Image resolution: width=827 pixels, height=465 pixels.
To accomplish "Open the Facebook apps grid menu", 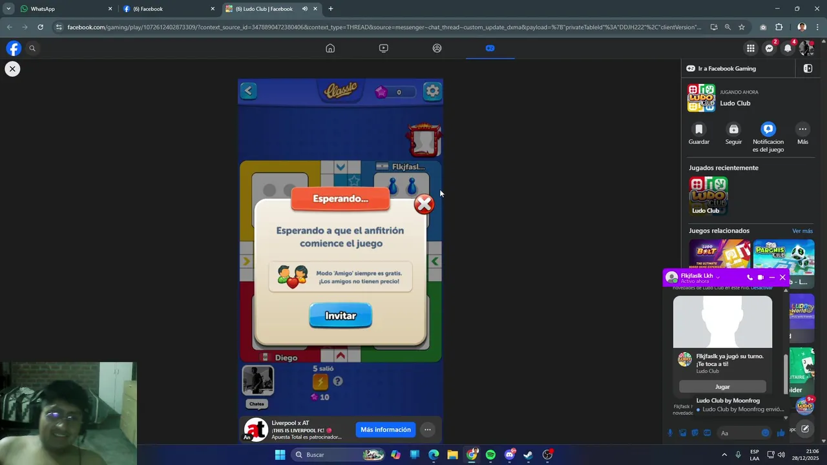I will [750, 48].
